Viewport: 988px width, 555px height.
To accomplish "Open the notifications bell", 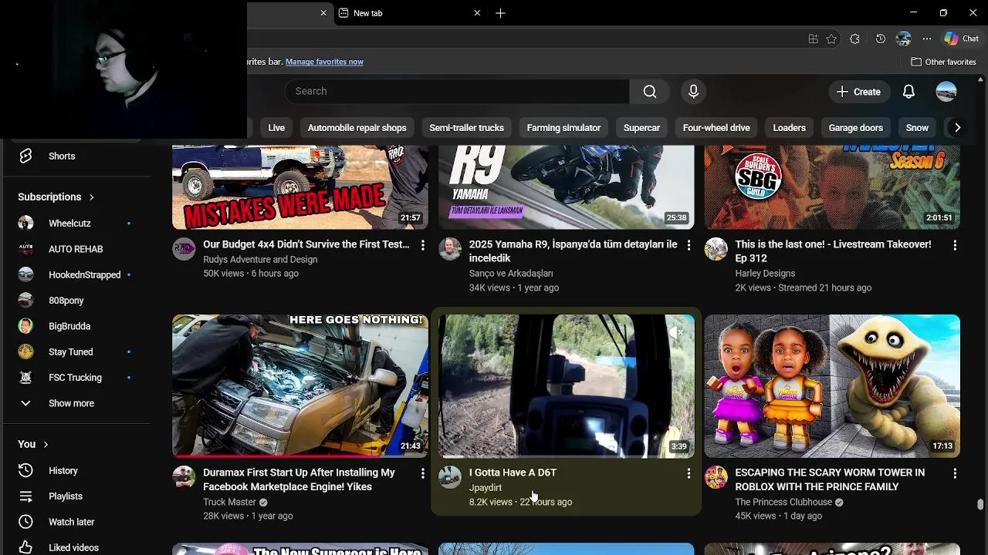I will coord(908,91).
